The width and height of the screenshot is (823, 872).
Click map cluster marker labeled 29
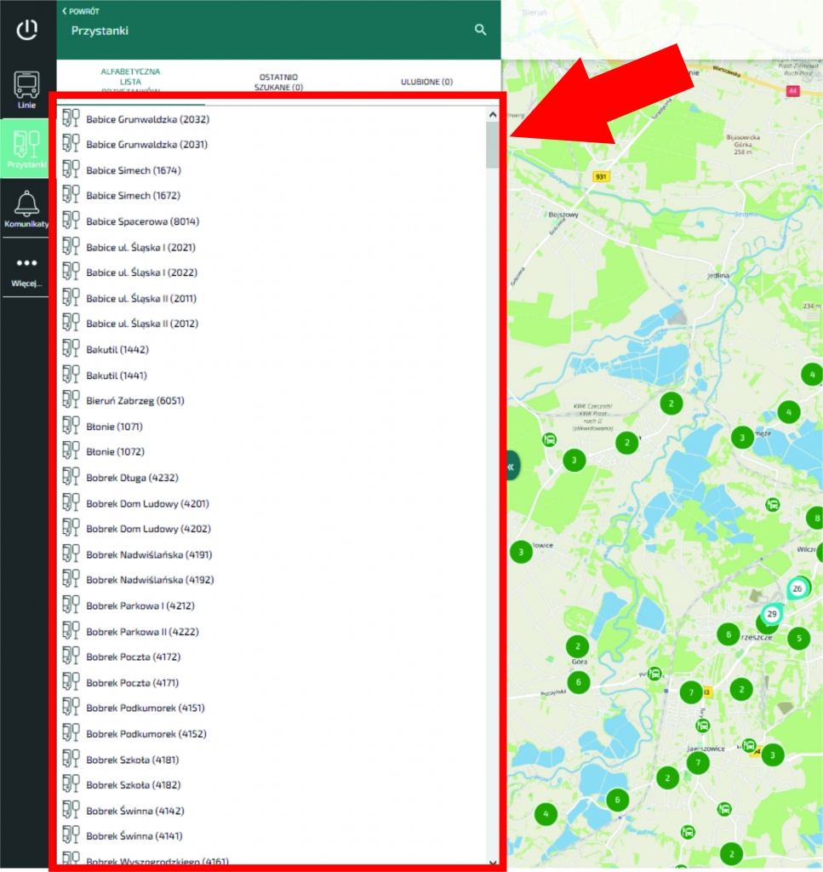pos(772,614)
